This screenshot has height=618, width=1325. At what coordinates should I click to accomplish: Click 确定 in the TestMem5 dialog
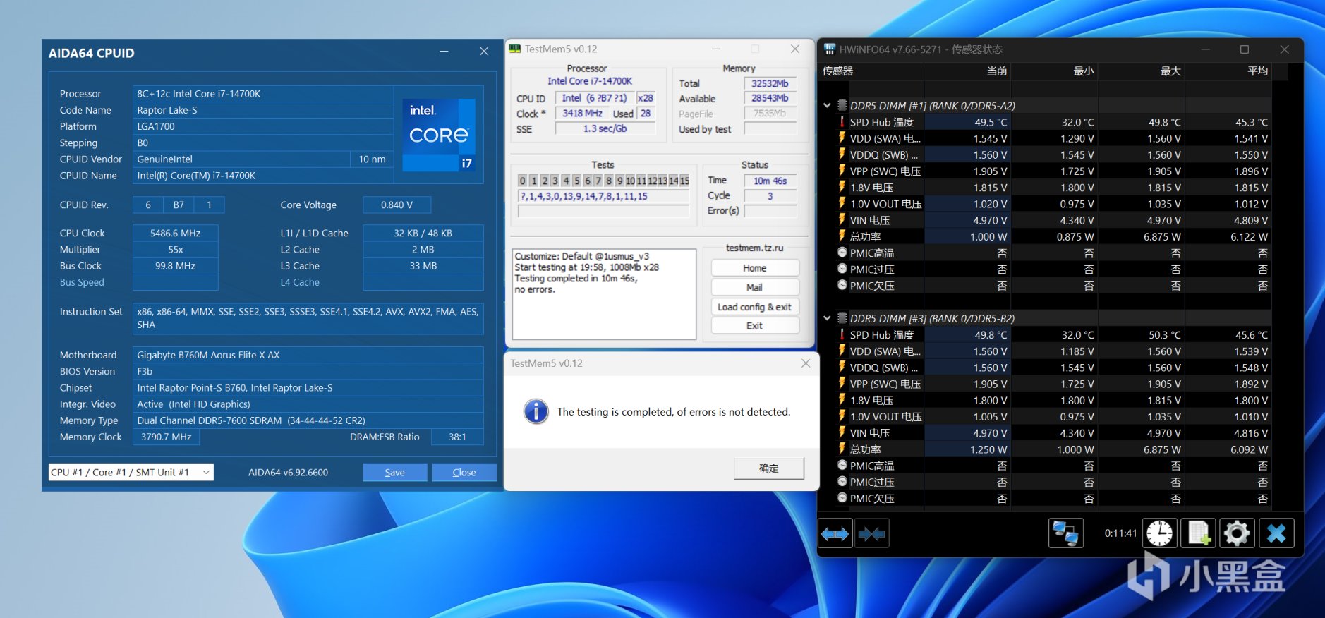click(768, 468)
